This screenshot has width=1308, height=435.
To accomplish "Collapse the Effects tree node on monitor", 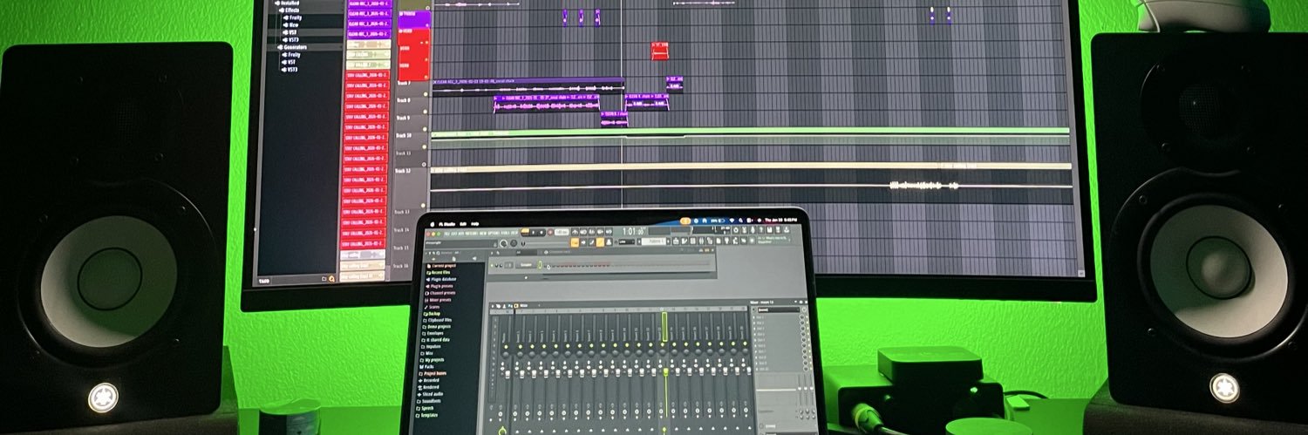I will (x=282, y=10).
